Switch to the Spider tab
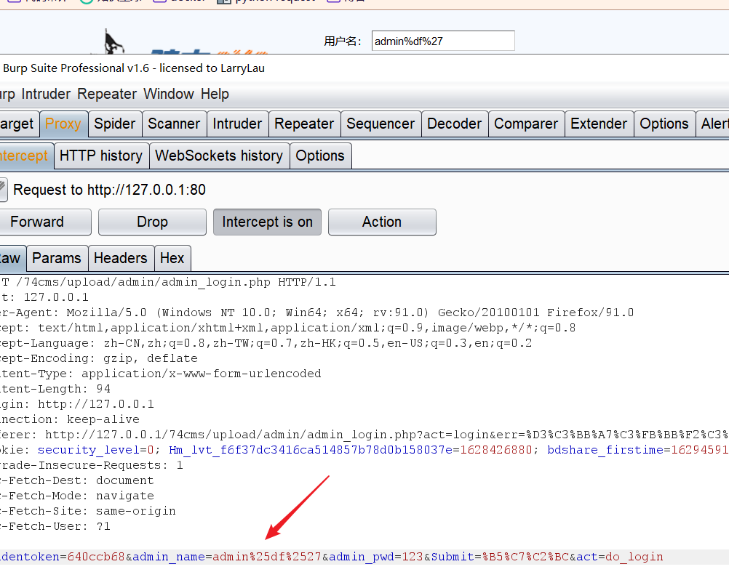The image size is (729, 588). [115, 124]
